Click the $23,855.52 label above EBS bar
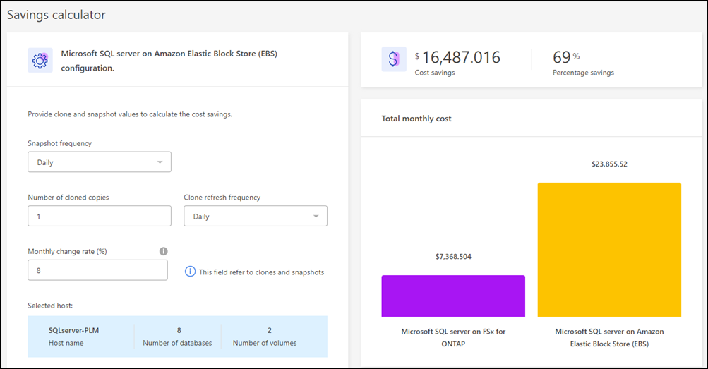Viewport: 708px width, 369px height. point(609,164)
